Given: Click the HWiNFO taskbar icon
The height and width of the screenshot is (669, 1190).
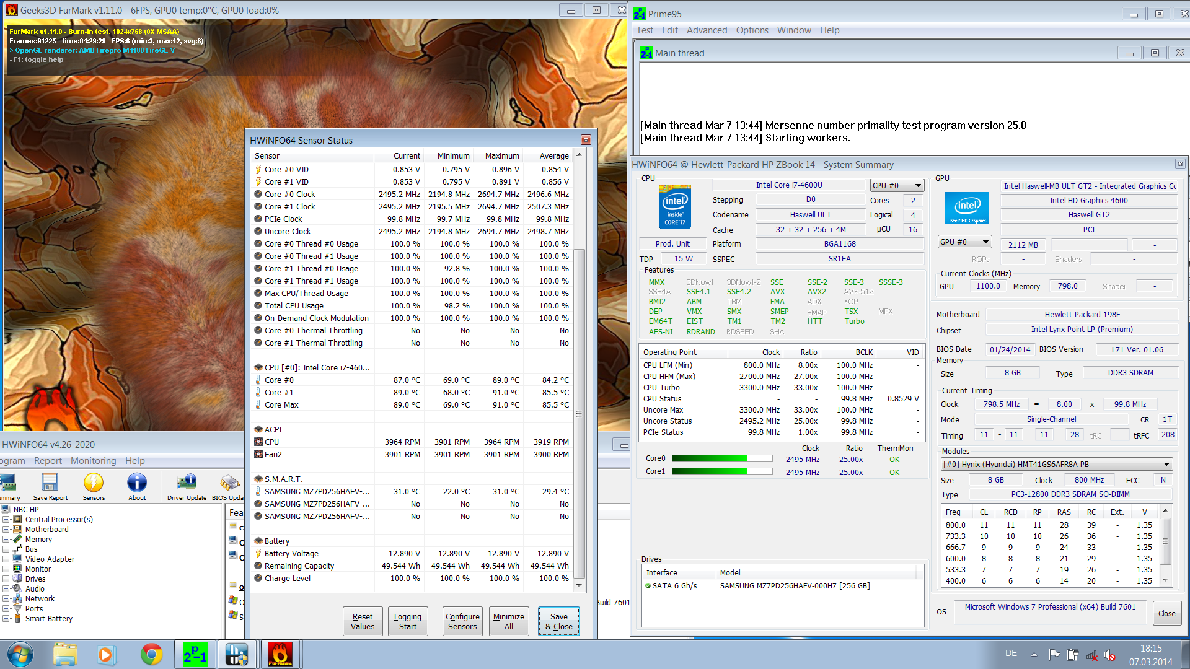Looking at the screenshot, I should (x=236, y=655).
